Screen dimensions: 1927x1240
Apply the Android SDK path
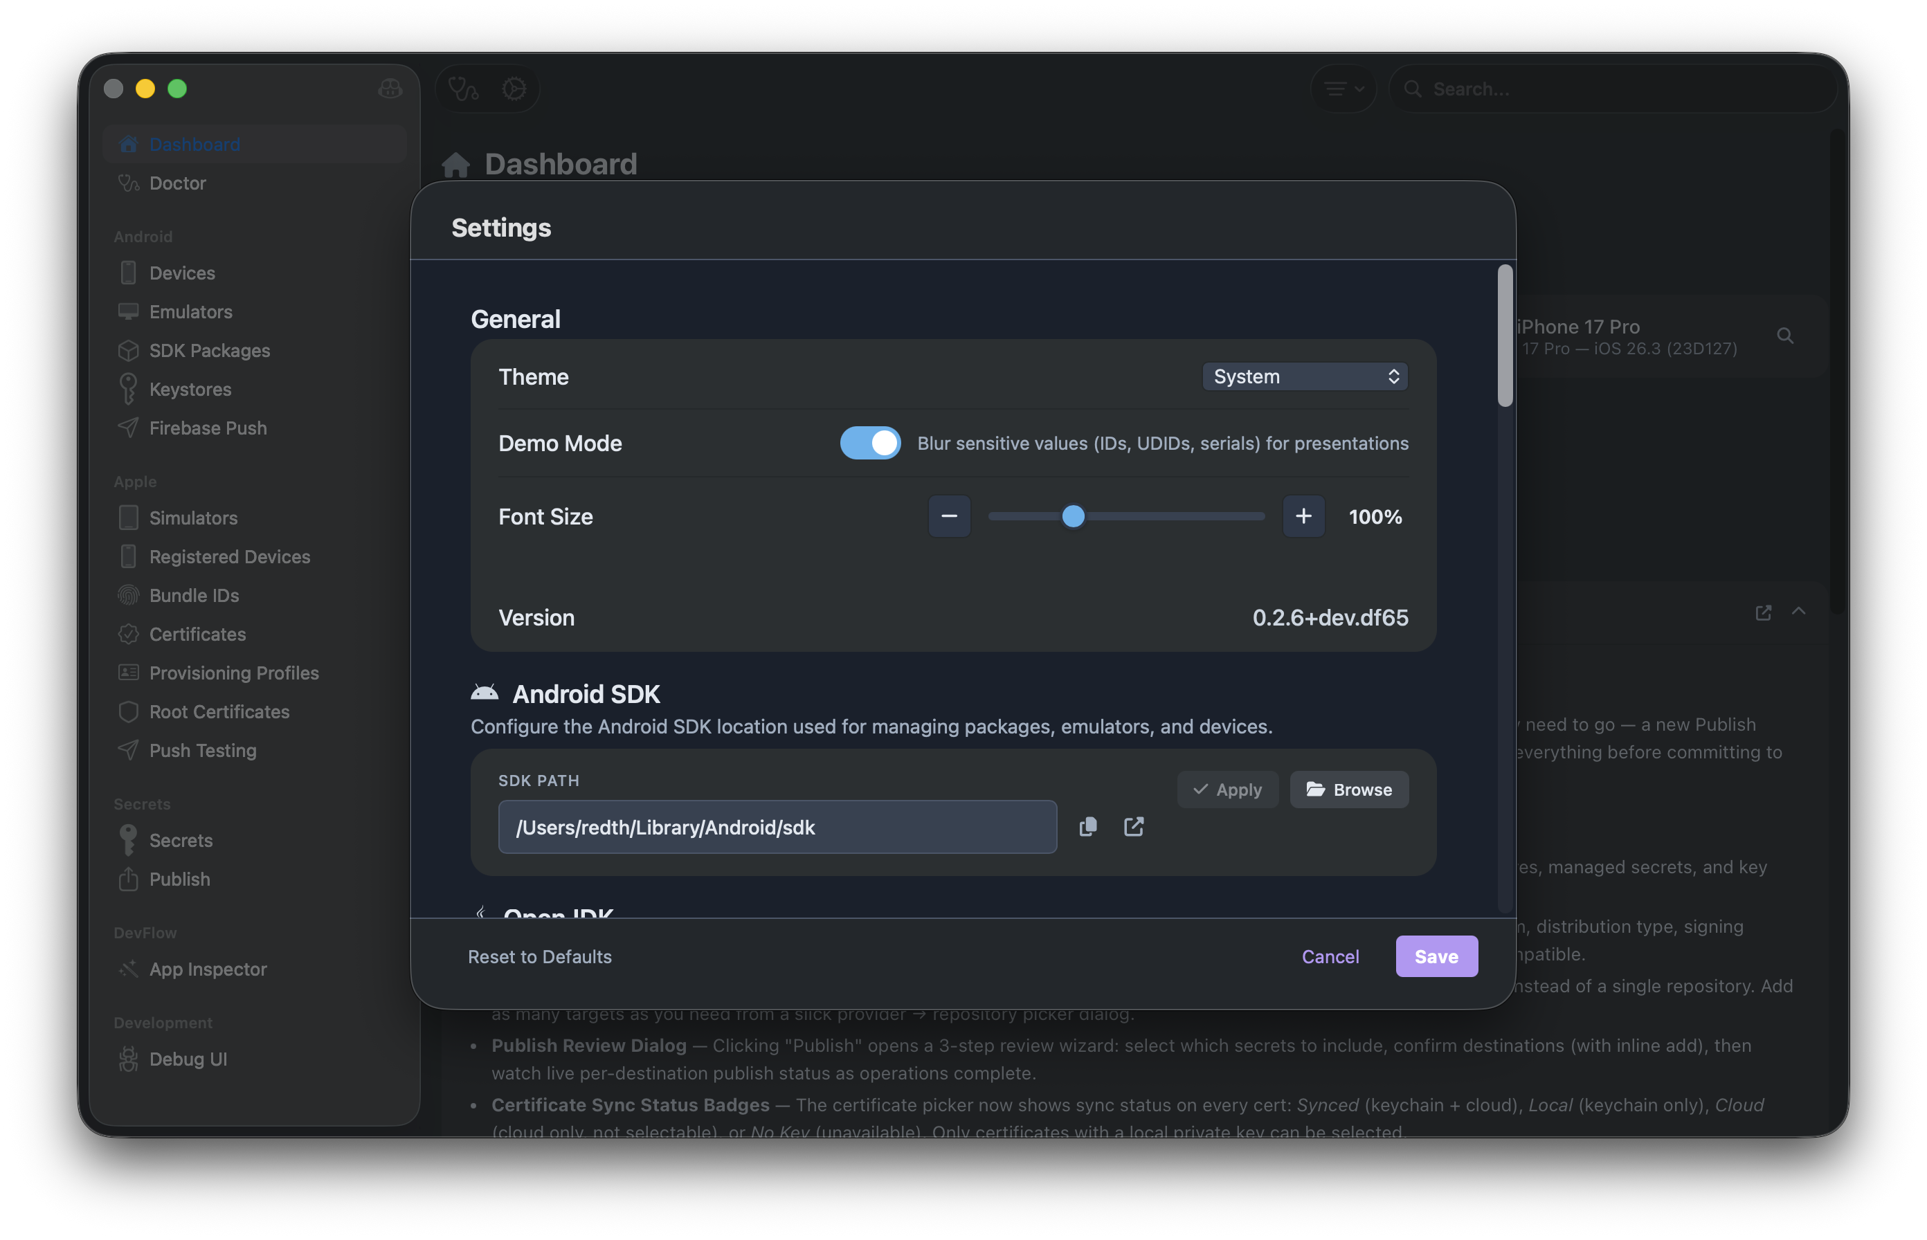tap(1227, 789)
